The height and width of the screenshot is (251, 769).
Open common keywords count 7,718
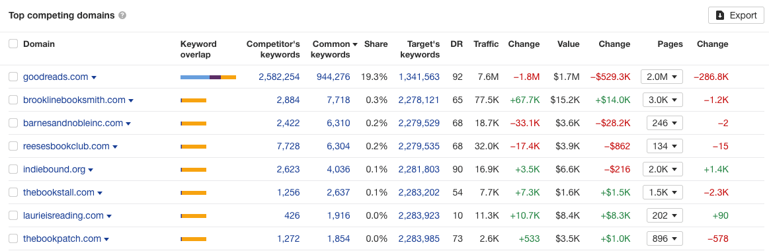pyautogui.click(x=339, y=100)
